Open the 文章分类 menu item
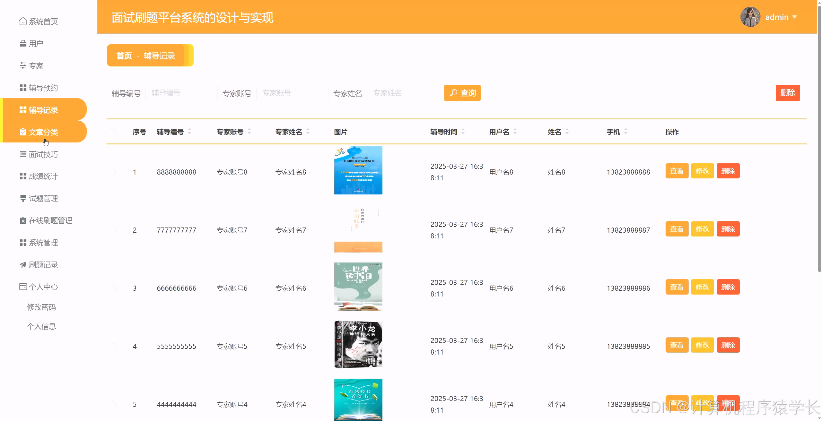 (x=43, y=132)
